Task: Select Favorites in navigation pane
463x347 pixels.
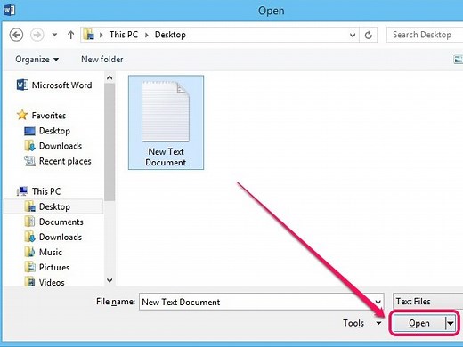Action: (x=42, y=116)
